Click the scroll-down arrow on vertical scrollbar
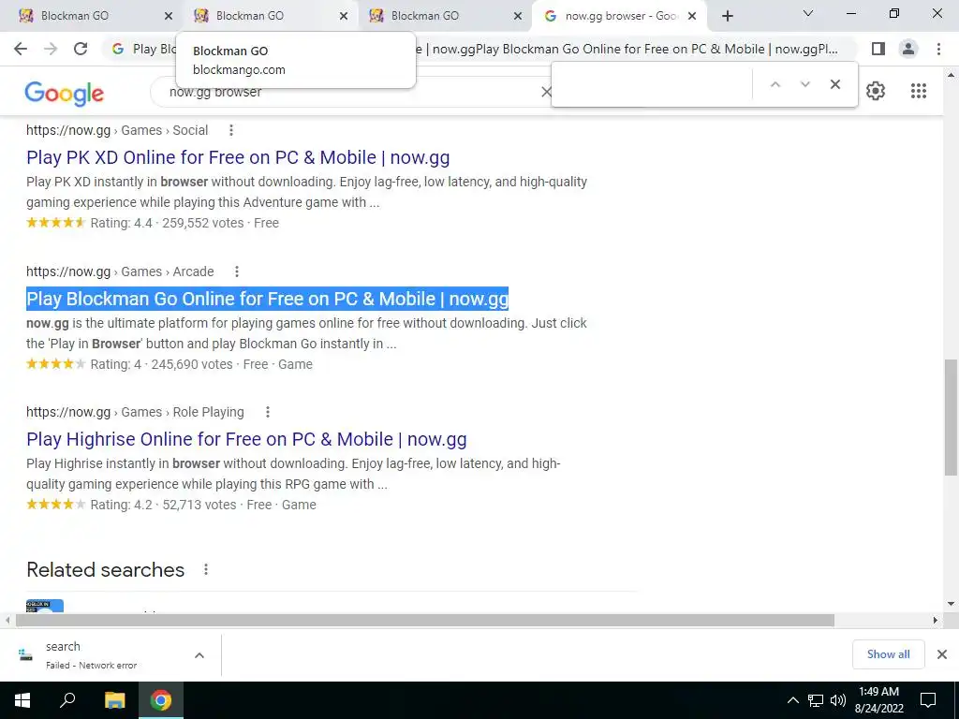The width and height of the screenshot is (959, 719). click(x=951, y=604)
